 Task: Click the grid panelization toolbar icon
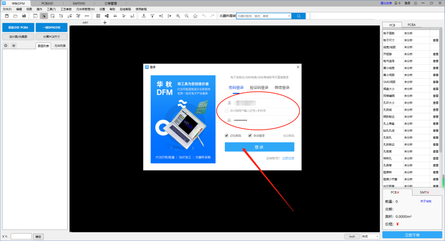(98, 16)
